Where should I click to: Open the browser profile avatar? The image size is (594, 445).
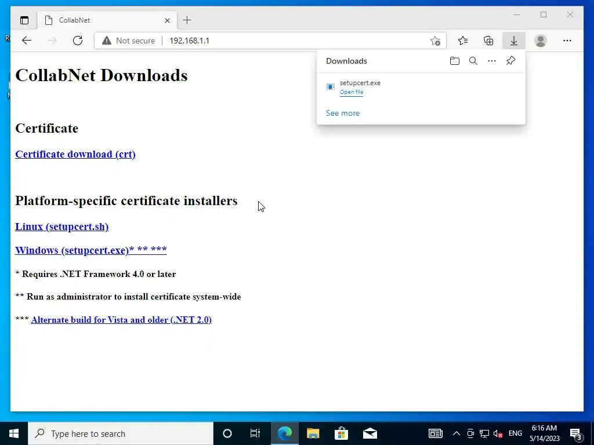541,41
